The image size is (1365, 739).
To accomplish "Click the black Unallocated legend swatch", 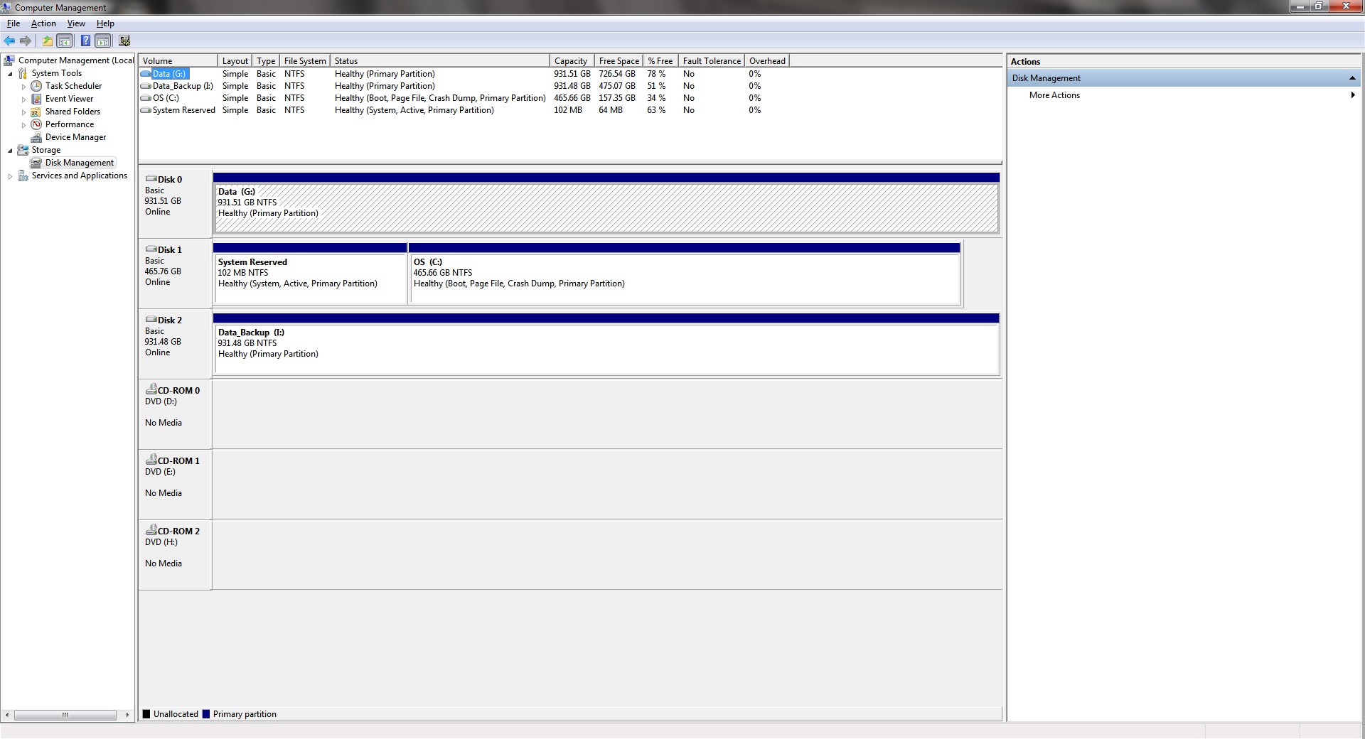I will 146,714.
